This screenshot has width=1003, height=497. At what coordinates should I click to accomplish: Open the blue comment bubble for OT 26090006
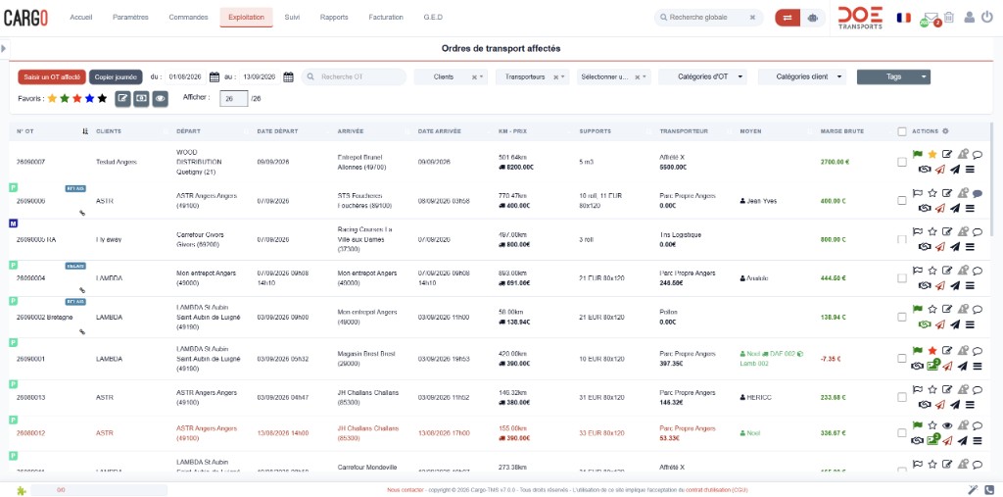tap(978, 193)
